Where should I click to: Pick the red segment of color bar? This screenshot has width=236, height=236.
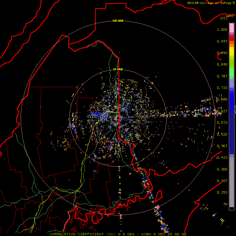[232, 39]
